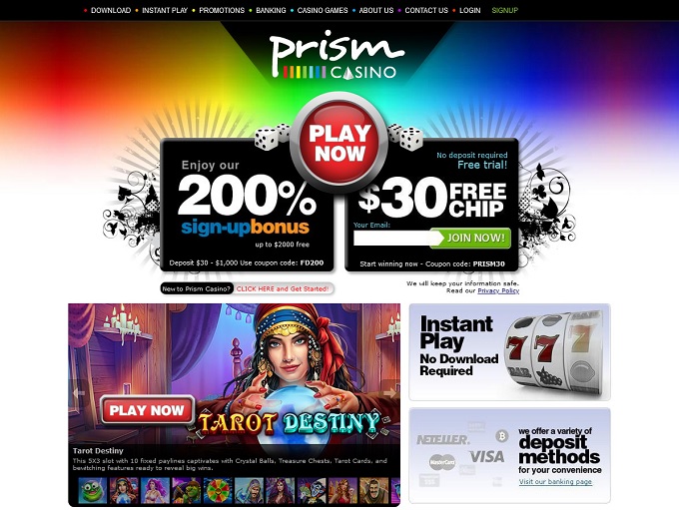The height and width of the screenshot is (510, 679).
Task: Open the vampire character game thumbnail
Action: click(312, 490)
